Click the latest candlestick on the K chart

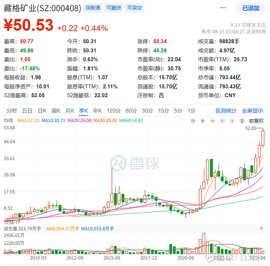point(263,138)
